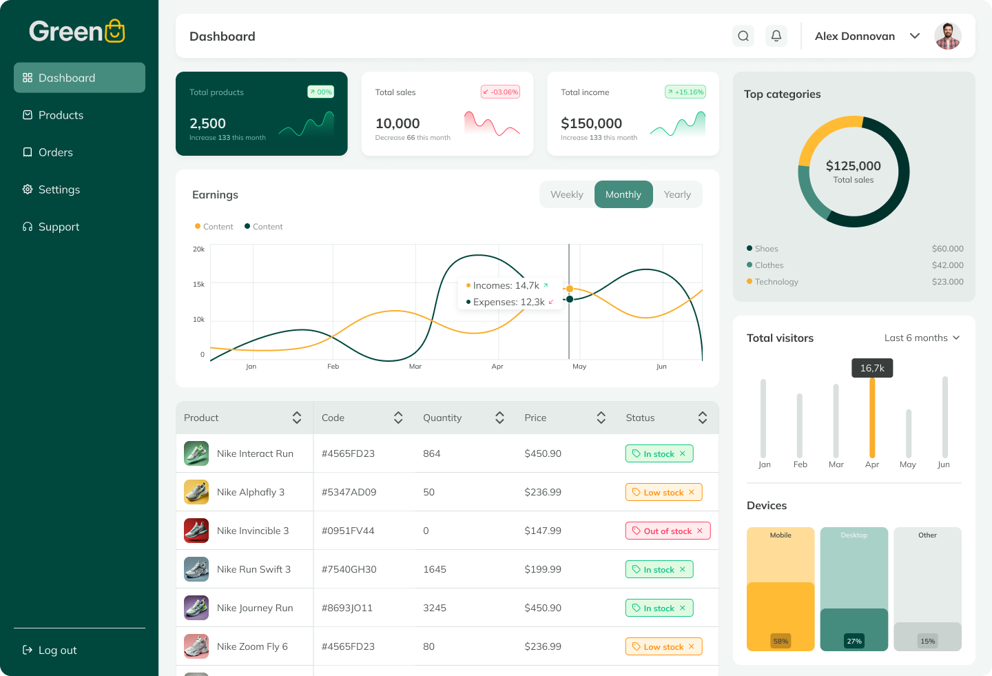The width and height of the screenshot is (992, 676).
Task: Click the Orders sidebar bookmark icon
Action: click(x=28, y=152)
